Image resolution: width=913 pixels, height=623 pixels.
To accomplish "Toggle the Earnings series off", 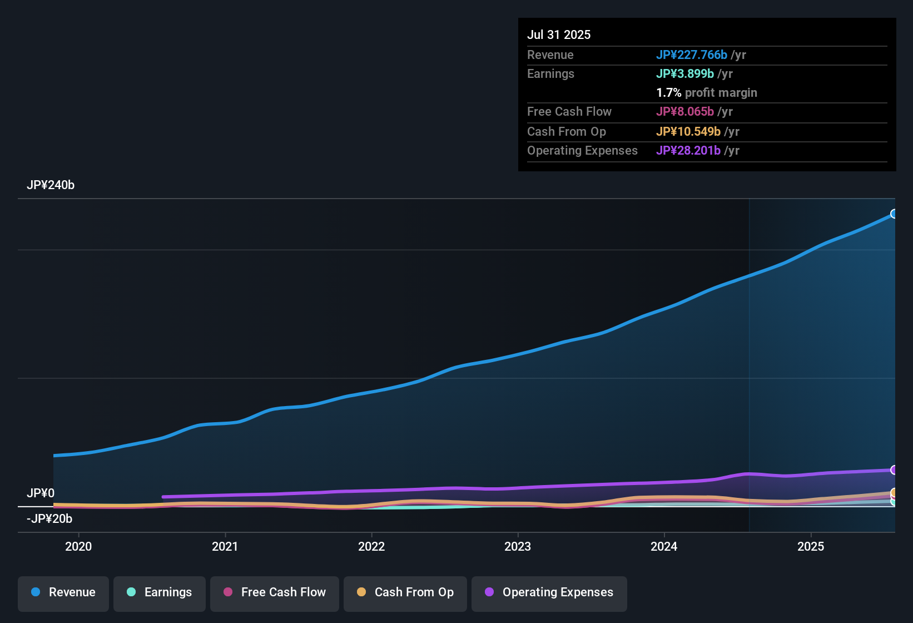I will tap(160, 593).
